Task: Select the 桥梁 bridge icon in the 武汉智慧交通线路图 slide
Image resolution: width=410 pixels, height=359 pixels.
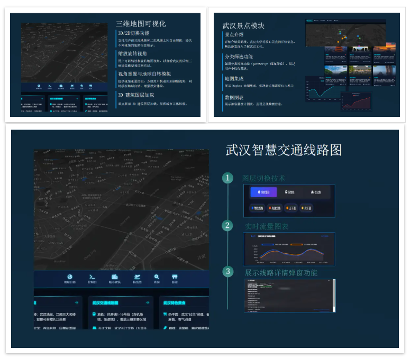Action: click(175, 277)
